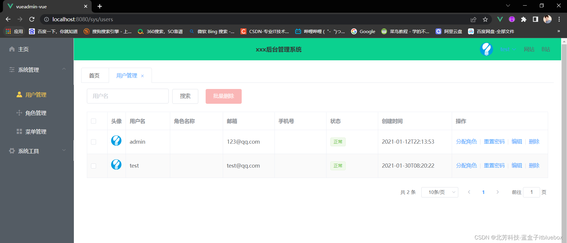The image size is (567, 243).
Task: Go to the previous page arrow
Action: tap(469, 192)
